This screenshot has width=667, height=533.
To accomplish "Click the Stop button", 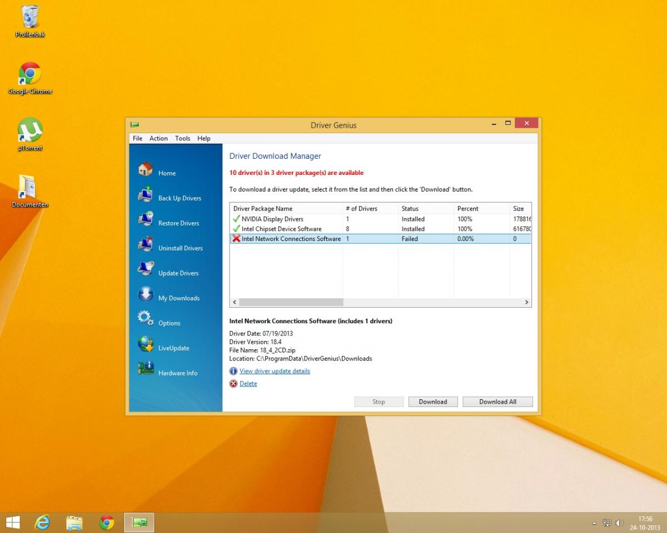I will click(379, 402).
